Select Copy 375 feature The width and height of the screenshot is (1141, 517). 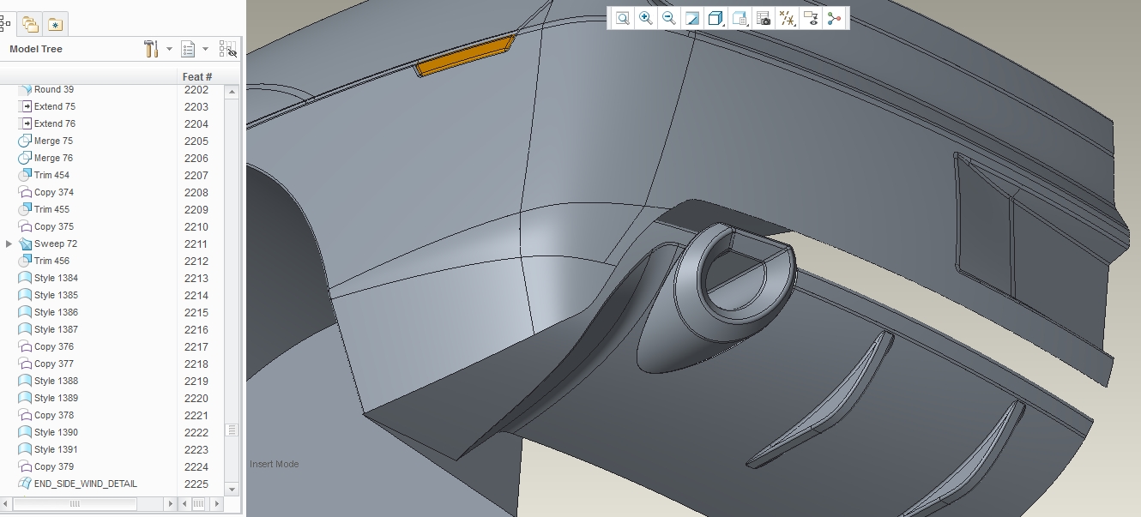coord(54,226)
